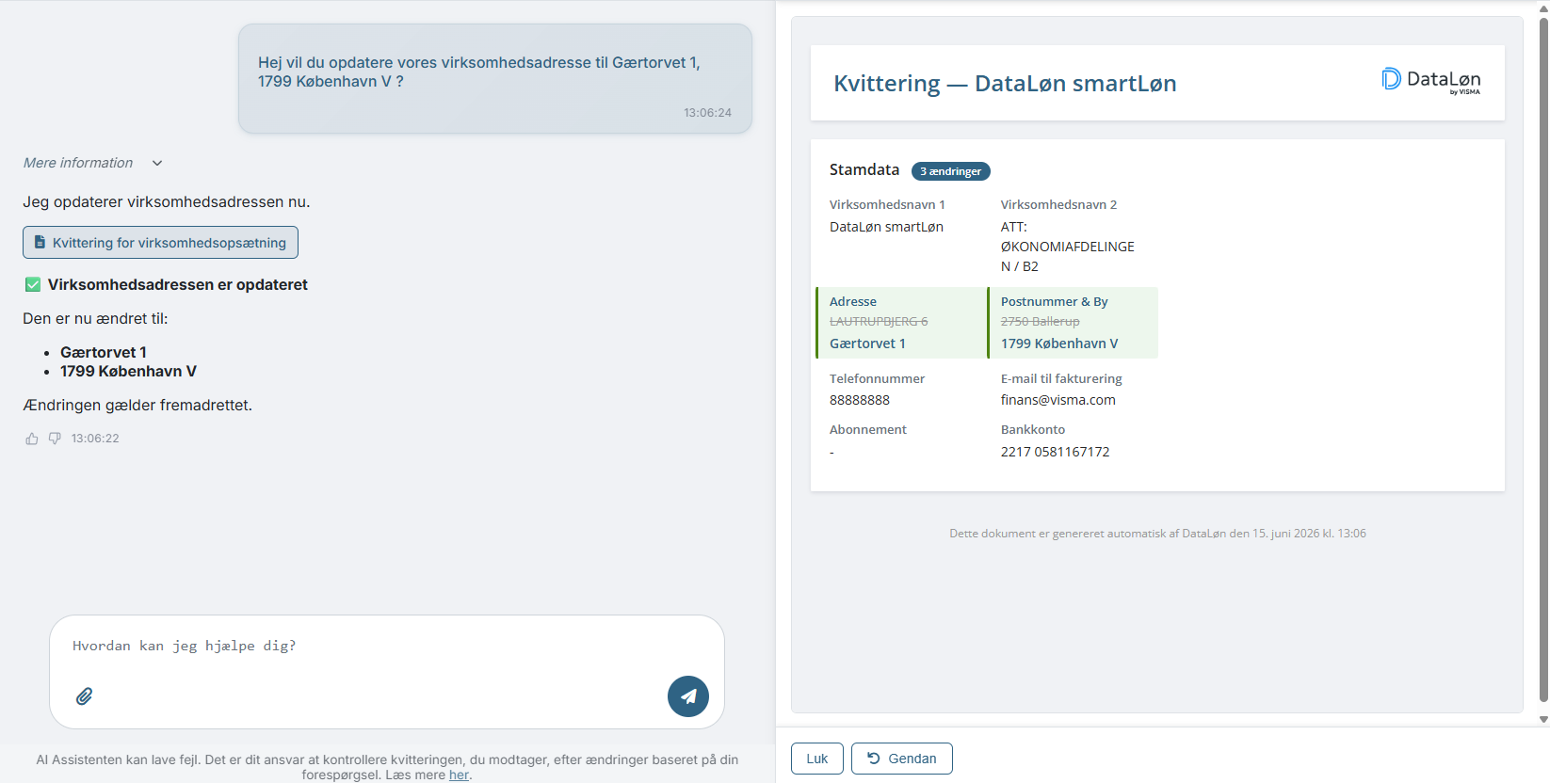Give thumbs up to assistant reply

click(32, 439)
